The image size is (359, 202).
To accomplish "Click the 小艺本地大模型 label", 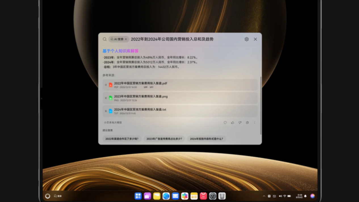I will click(113, 123).
